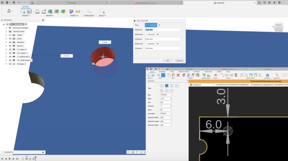Switch to the PCB Outline v2 tab
This screenshot has width=288, height=161.
tap(146, 3)
